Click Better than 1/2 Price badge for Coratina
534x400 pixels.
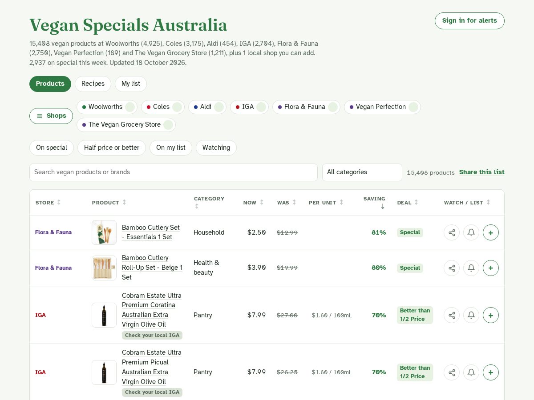point(415,315)
